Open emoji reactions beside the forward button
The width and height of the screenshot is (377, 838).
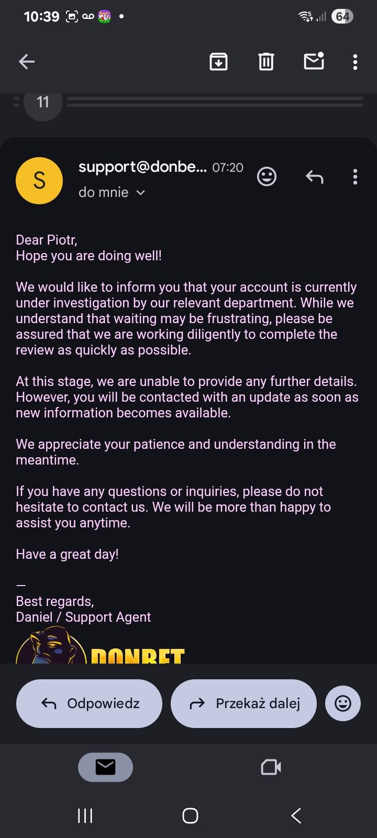[x=342, y=703]
